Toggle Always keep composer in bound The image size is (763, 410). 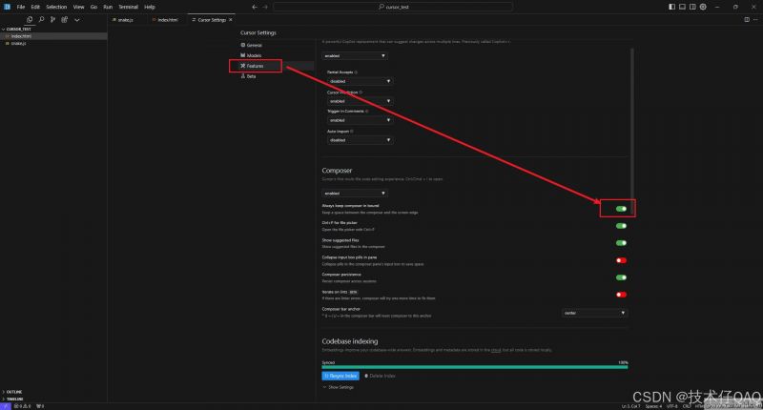[622, 209]
